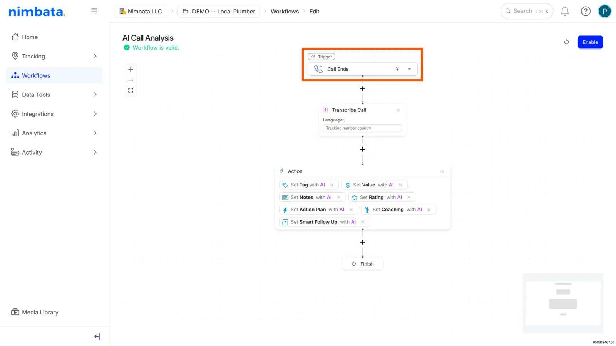
Task: Open the user profile avatar P
Action: click(x=604, y=11)
